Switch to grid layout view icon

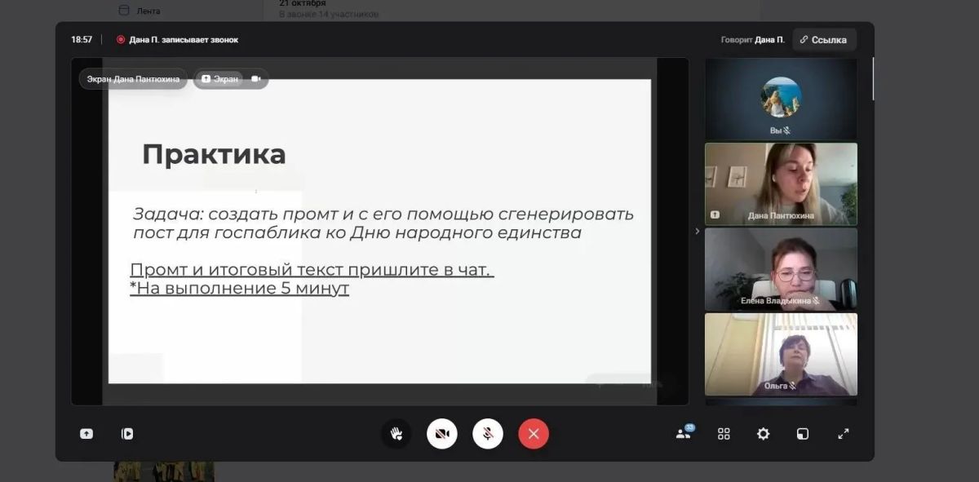[724, 434]
